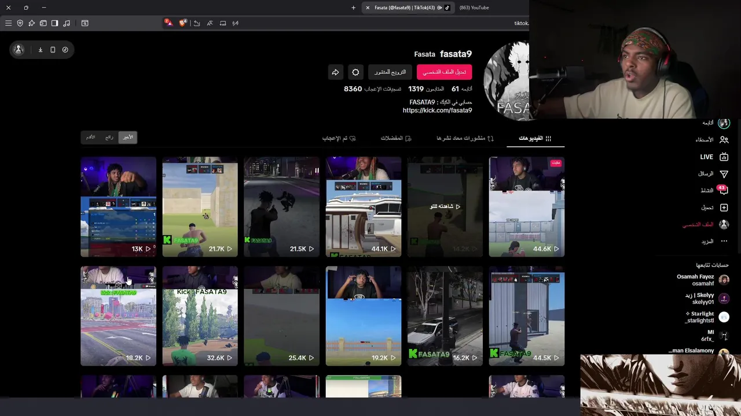The width and height of the screenshot is (741, 416).
Task: Open the video with 44.1K views
Action: (363, 206)
